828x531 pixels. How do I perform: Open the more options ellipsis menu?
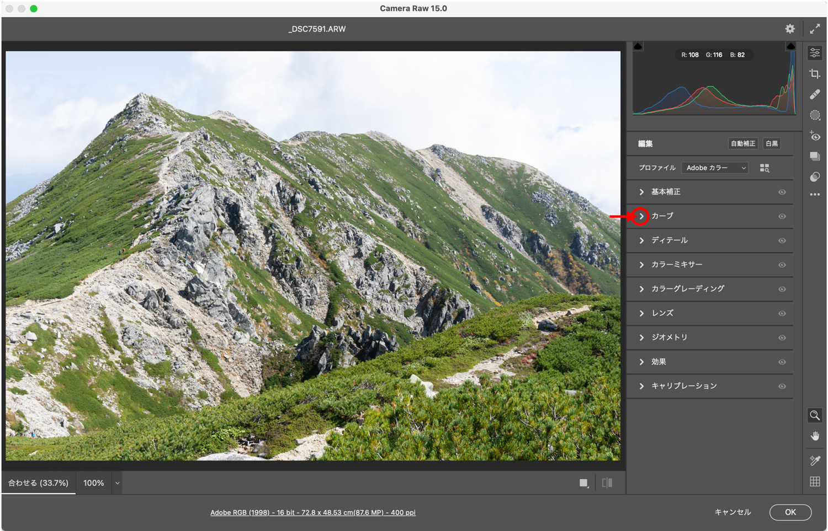(x=815, y=195)
